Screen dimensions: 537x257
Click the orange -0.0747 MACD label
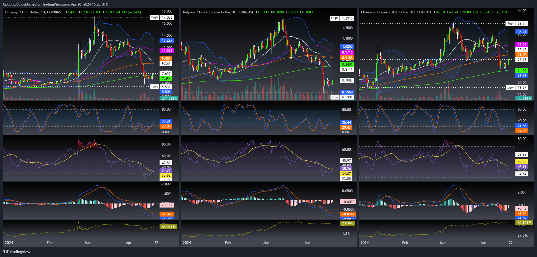348,214
